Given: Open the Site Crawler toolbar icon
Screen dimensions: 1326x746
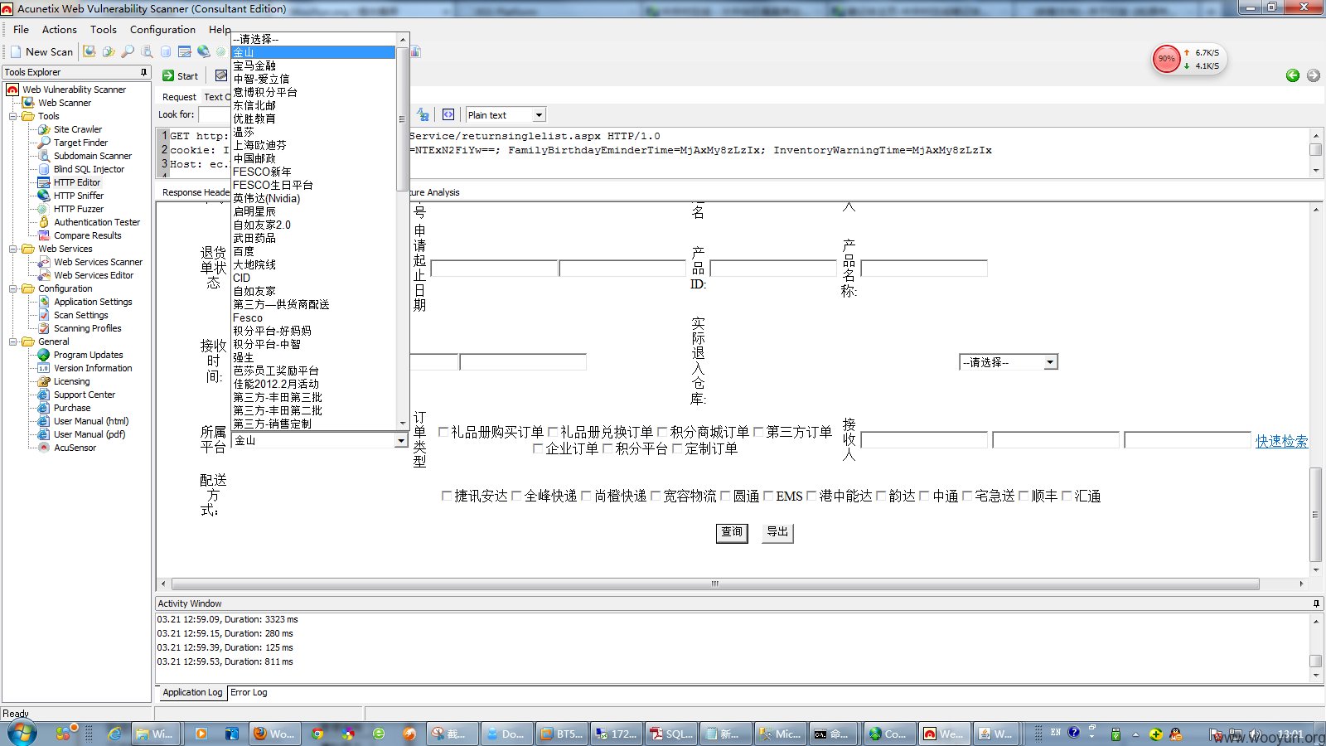Looking at the screenshot, I should 109,51.
